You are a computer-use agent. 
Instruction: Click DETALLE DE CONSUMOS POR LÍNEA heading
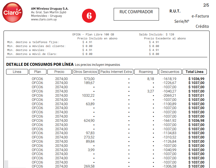40,64
